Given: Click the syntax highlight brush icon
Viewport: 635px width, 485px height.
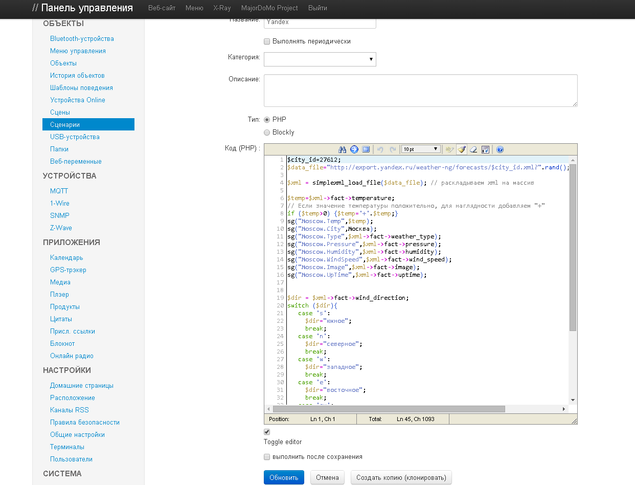Looking at the screenshot, I should point(462,149).
